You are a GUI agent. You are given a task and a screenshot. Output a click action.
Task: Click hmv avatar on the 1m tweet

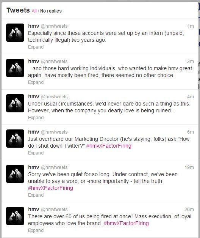click(15, 33)
